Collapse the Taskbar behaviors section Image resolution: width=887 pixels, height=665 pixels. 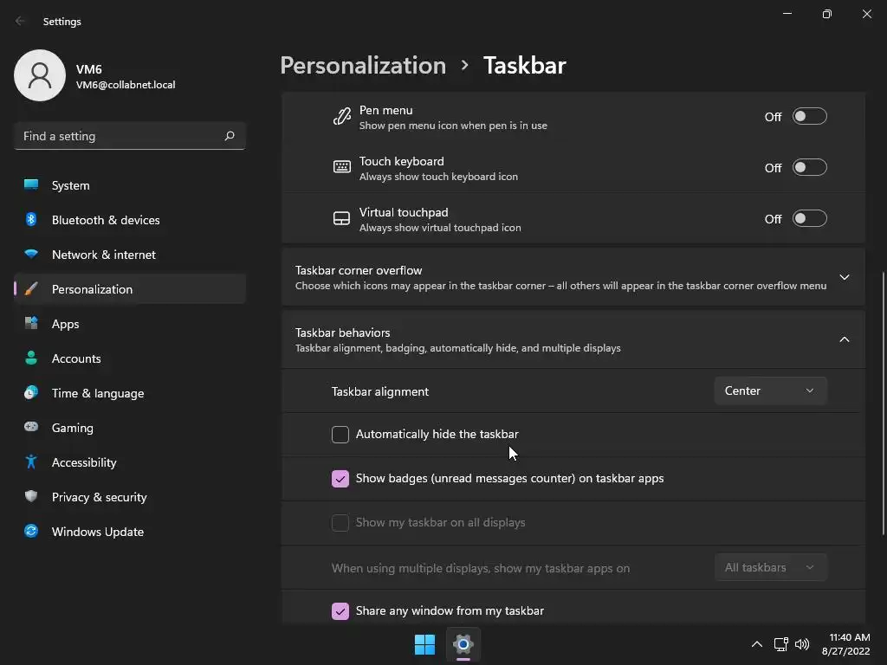(845, 339)
